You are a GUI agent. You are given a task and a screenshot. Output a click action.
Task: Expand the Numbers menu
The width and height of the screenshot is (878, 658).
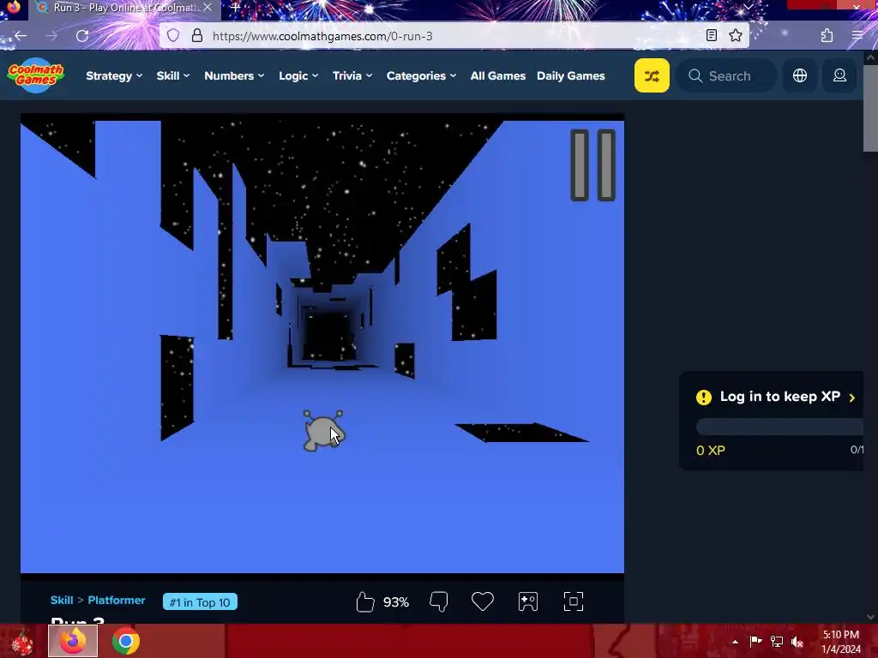click(x=234, y=75)
